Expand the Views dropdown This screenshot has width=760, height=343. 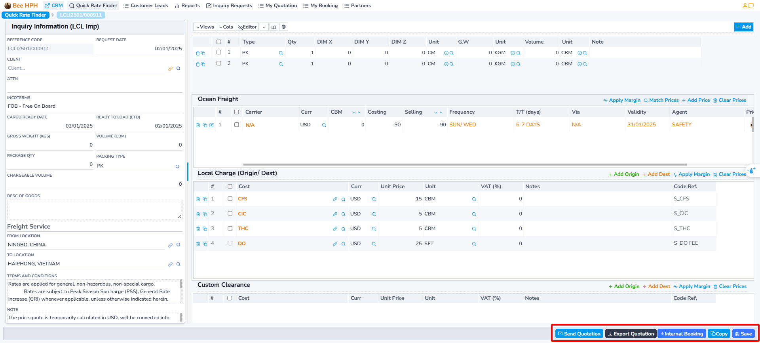(205, 27)
